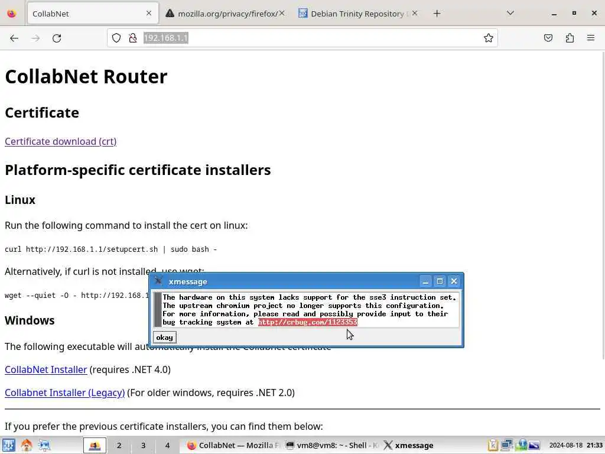Switch to virtual desktop 3
The width and height of the screenshot is (605, 454).
click(143, 445)
